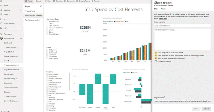Click the Export arrow icon
The height and width of the screenshot is (112, 214).
coord(34,1)
